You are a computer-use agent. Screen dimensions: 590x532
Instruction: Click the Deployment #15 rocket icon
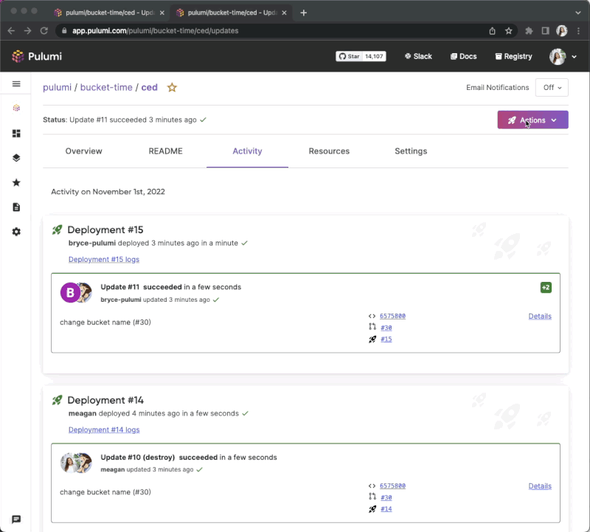pos(58,229)
